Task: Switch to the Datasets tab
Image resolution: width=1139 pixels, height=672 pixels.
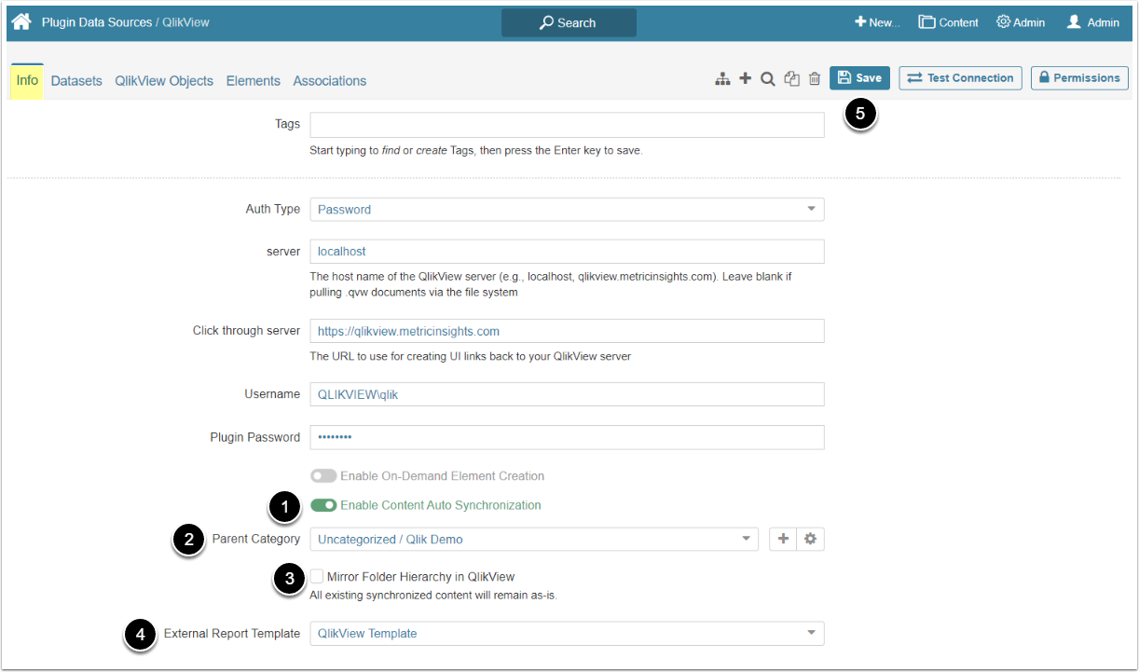Action: [76, 81]
